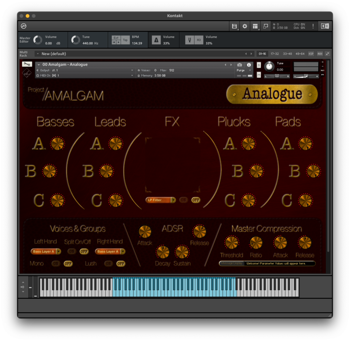This screenshot has height=341, width=350.
Task: Remove the instrument using the X button
Action: point(322,62)
